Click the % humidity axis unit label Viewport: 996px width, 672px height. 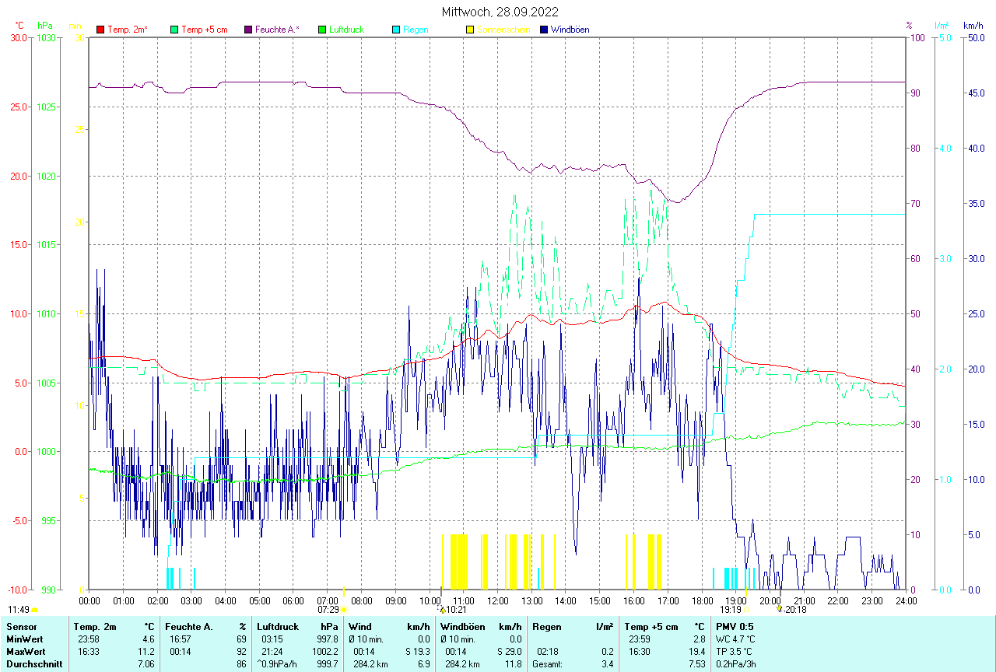click(x=909, y=26)
